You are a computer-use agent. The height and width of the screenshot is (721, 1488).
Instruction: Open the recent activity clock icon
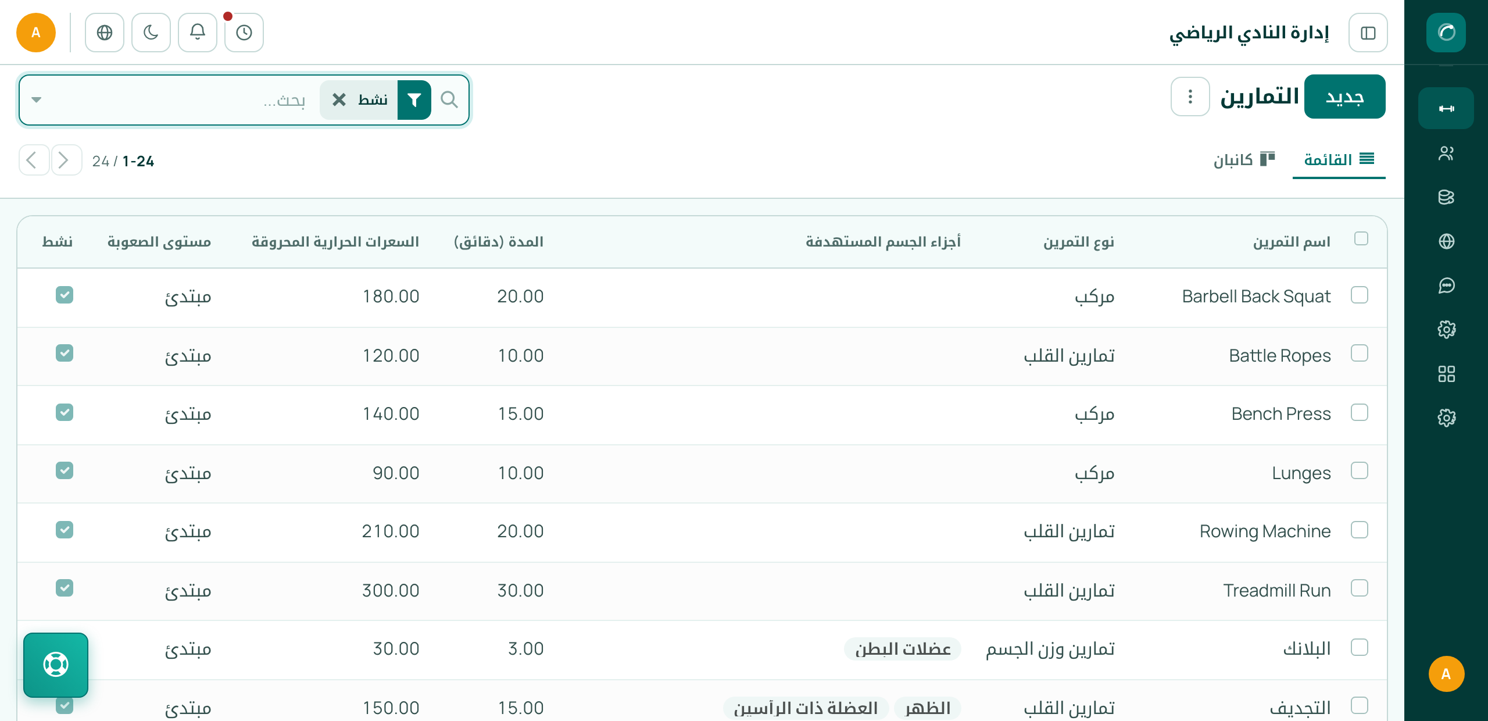coord(244,33)
